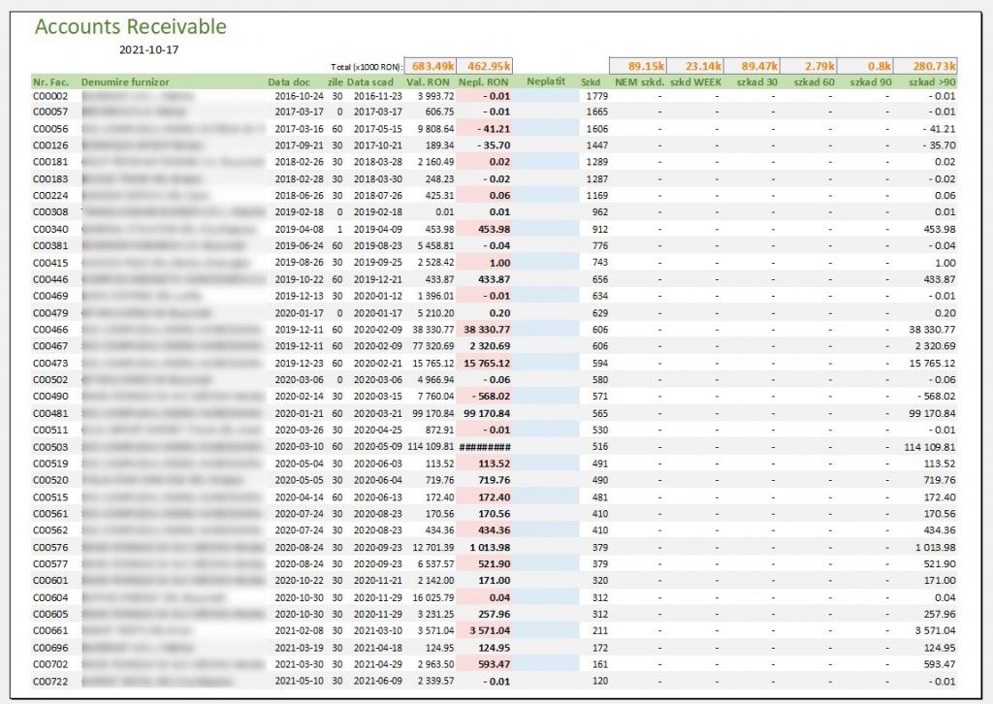Click the 1779 overdue days cell
The image size is (993, 704).
pos(597,97)
